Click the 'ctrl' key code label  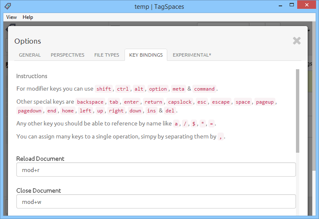[x=123, y=89]
